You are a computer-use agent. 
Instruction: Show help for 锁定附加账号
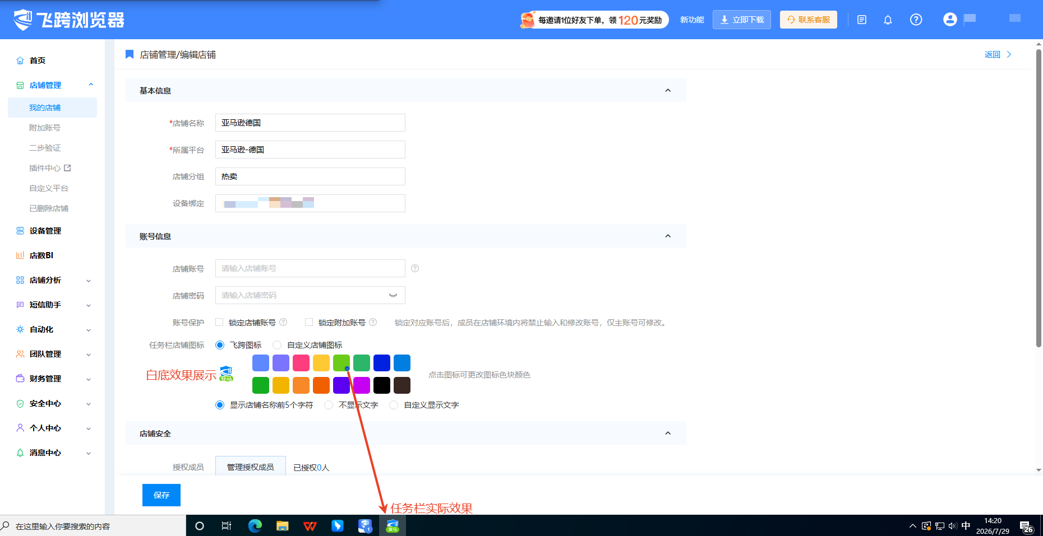373,322
